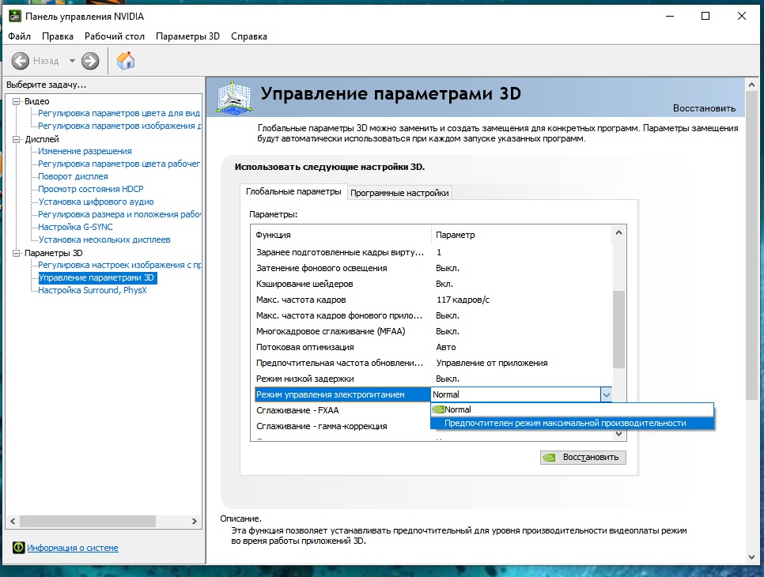
Task: Collapse the Видео tree node
Action: point(17,101)
